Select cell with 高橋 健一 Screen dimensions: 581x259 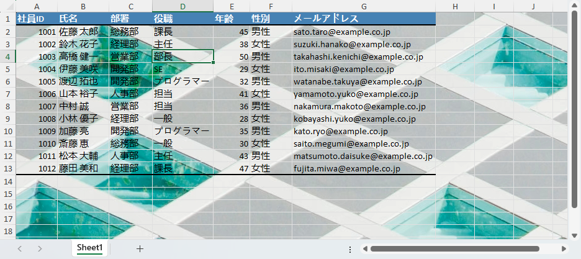(83, 57)
